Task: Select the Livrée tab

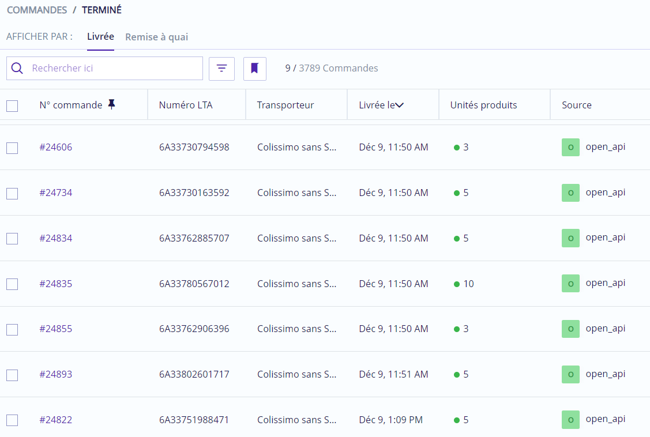Action: [100, 37]
